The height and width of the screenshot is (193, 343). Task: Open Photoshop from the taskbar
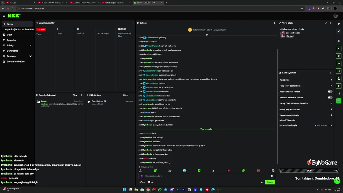177,190
